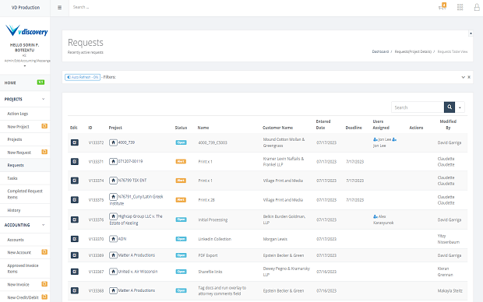The height and width of the screenshot is (302, 483).
Task: Expand the filters panel chevron
Action: (463, 77)
